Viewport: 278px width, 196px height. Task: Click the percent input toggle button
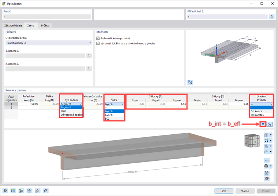tap(270, 124)
